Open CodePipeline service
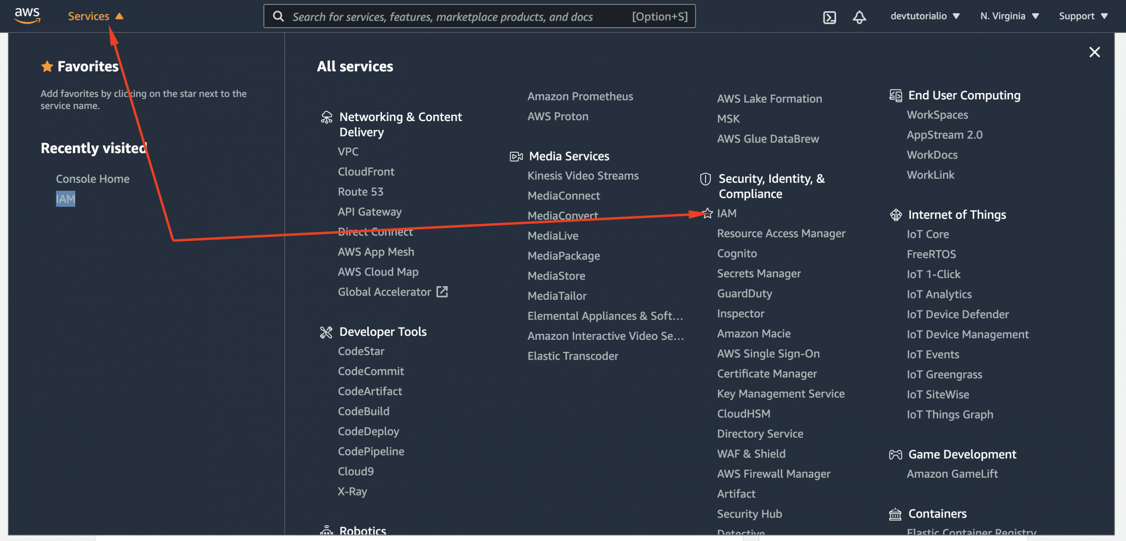1126x541 pixels. pos(371,451)
